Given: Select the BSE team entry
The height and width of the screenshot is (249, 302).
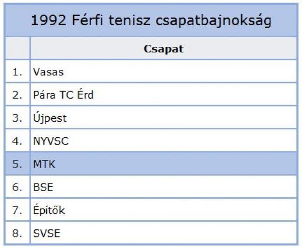Looking at the screenshot, I should pos(43,187).
